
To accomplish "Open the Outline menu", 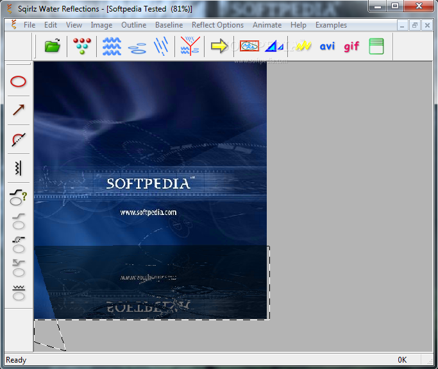I will (134, 25).
